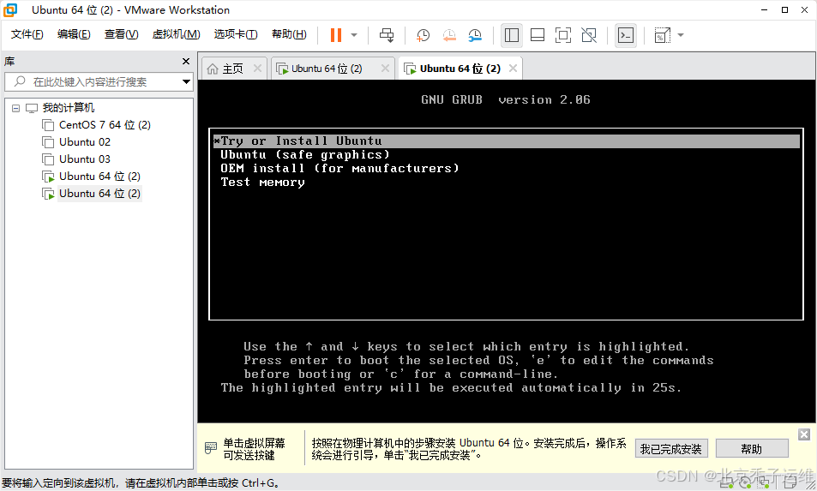Enter full screen mode icon
The width and height of the screenshot is (817, 491).
(562, 35)
